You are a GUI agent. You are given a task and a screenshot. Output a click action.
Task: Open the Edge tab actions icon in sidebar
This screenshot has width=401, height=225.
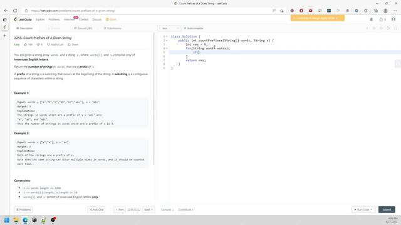coord(4,19)
